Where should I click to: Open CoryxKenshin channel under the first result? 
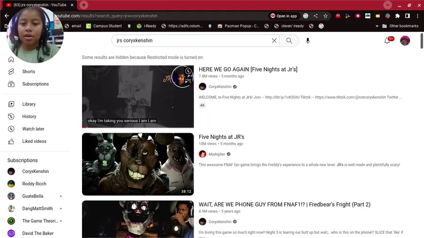click(220, 87)
